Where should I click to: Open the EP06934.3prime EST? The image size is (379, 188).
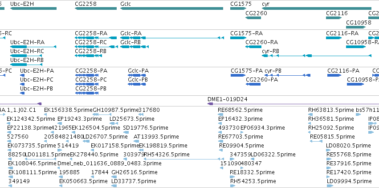coord(243,132)
